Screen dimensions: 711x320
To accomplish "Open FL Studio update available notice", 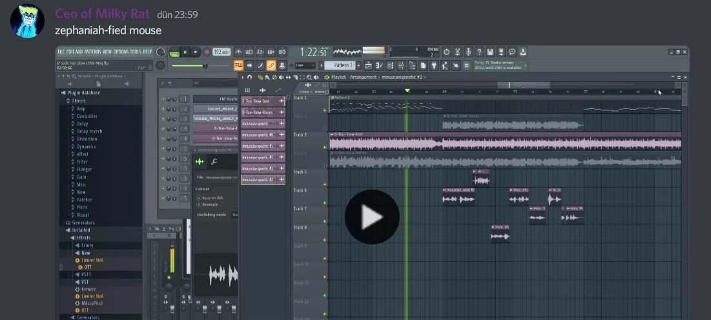I will [500, 66].
